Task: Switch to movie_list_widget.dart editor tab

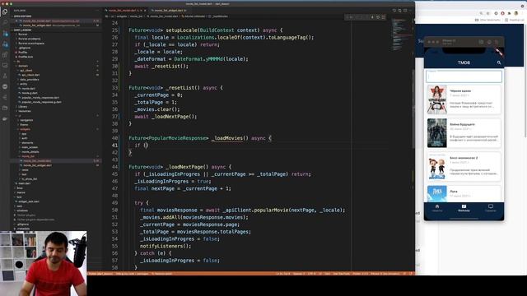Action: tap(170, 11)
